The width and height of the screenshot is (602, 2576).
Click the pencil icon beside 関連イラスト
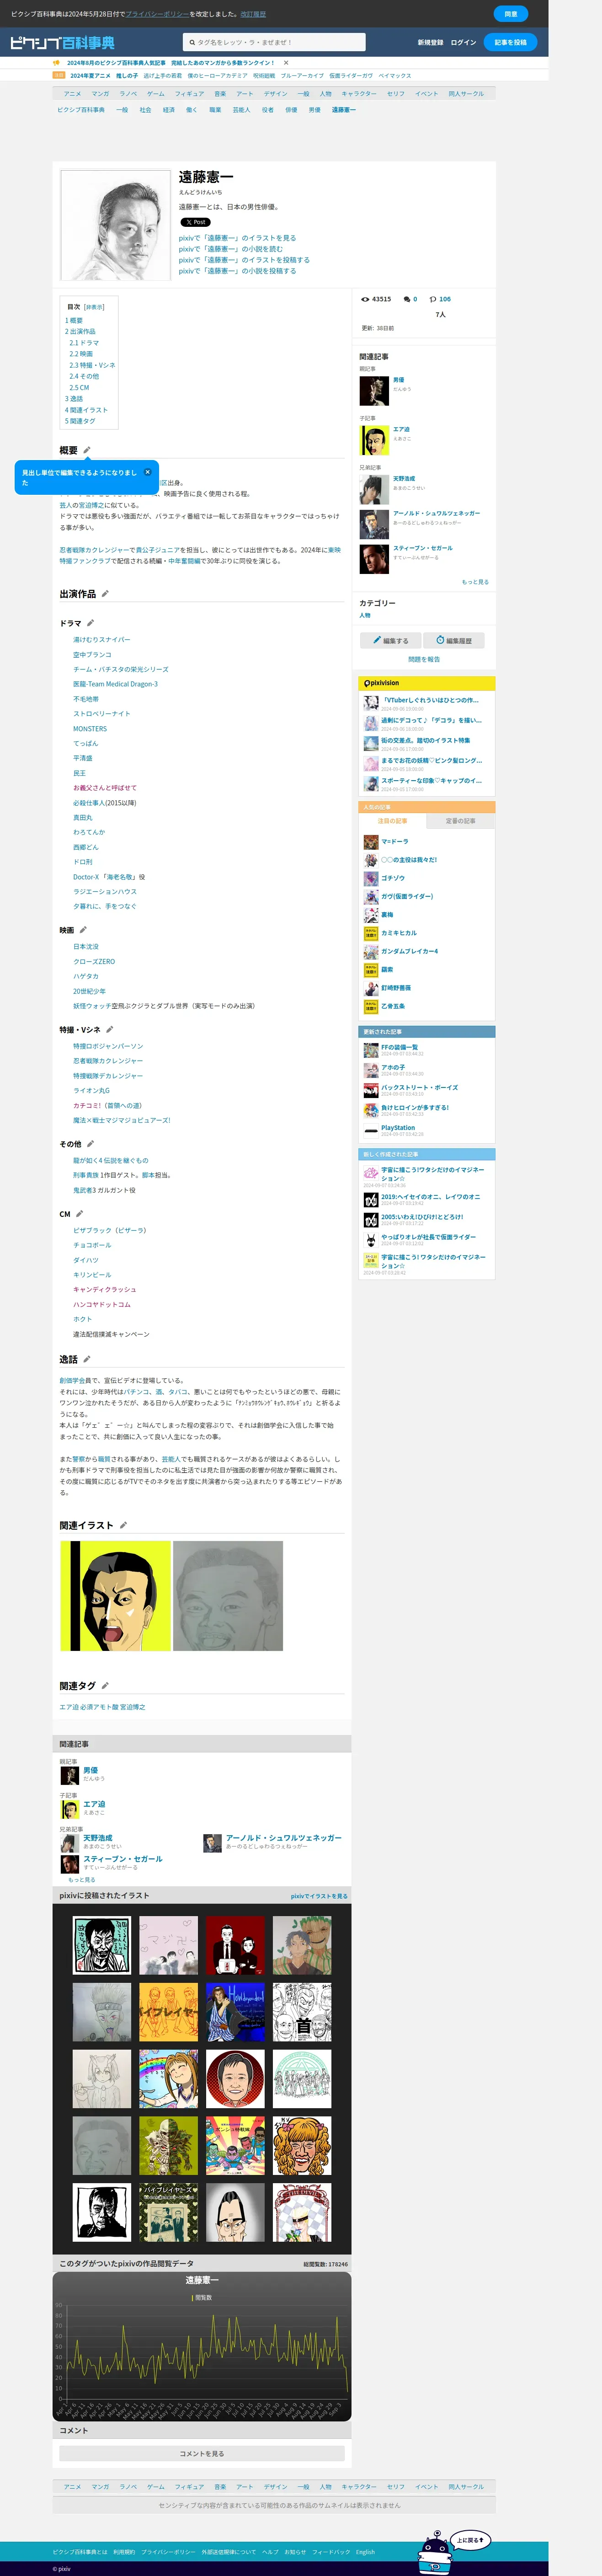click(123, 1525)
